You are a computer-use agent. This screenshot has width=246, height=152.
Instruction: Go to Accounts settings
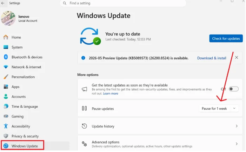(19, 97)
